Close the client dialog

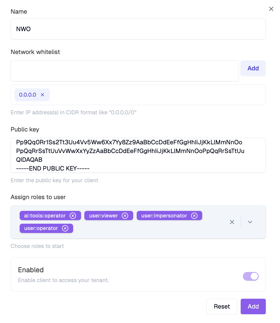(x=271, y=9)
